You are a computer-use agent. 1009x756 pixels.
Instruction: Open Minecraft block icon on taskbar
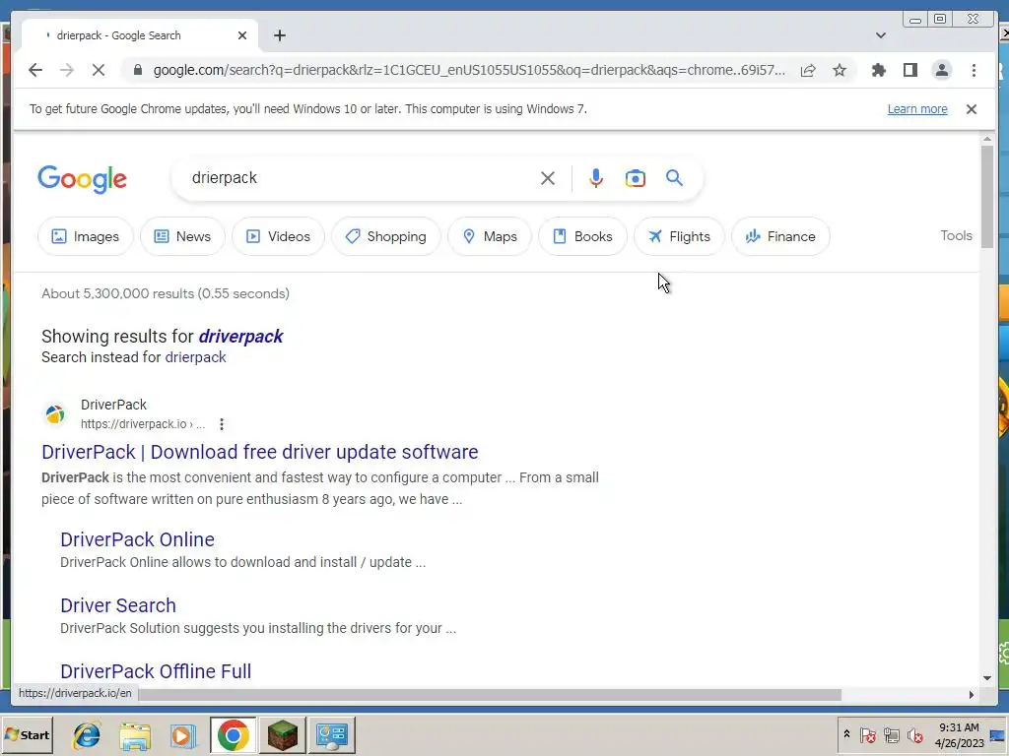pyautogui.click(x=283, y=735)
